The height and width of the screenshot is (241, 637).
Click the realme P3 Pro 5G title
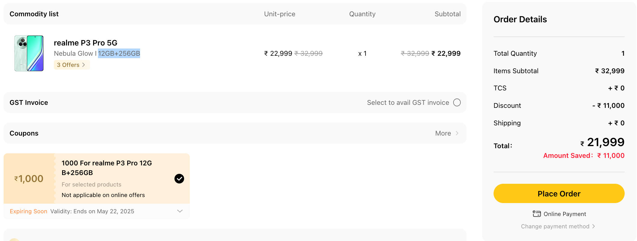point(86,43)
